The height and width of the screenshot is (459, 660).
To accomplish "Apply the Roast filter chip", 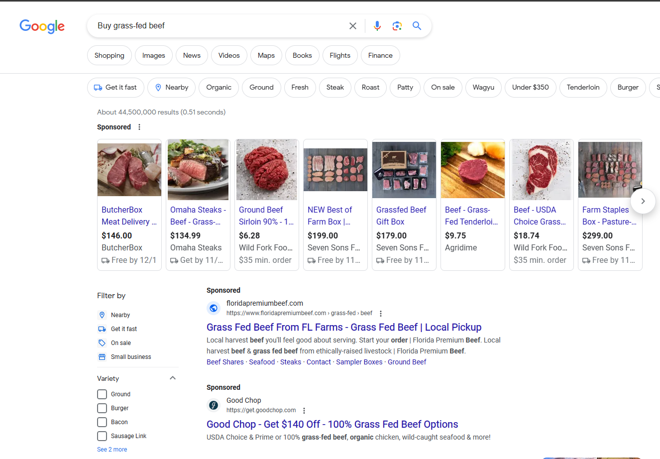I will click(x=370, y=88).
